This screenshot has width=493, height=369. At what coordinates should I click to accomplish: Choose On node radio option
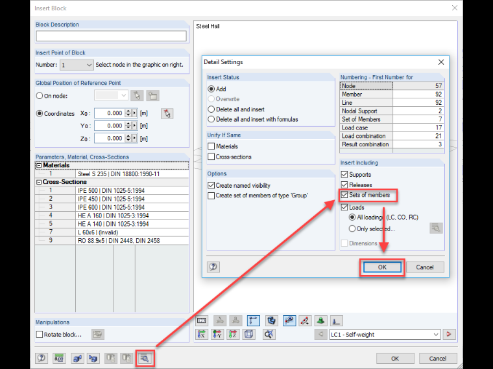pos(40,96)
